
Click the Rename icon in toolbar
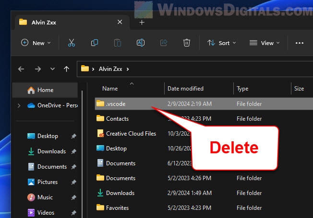[x=141, y=43]
